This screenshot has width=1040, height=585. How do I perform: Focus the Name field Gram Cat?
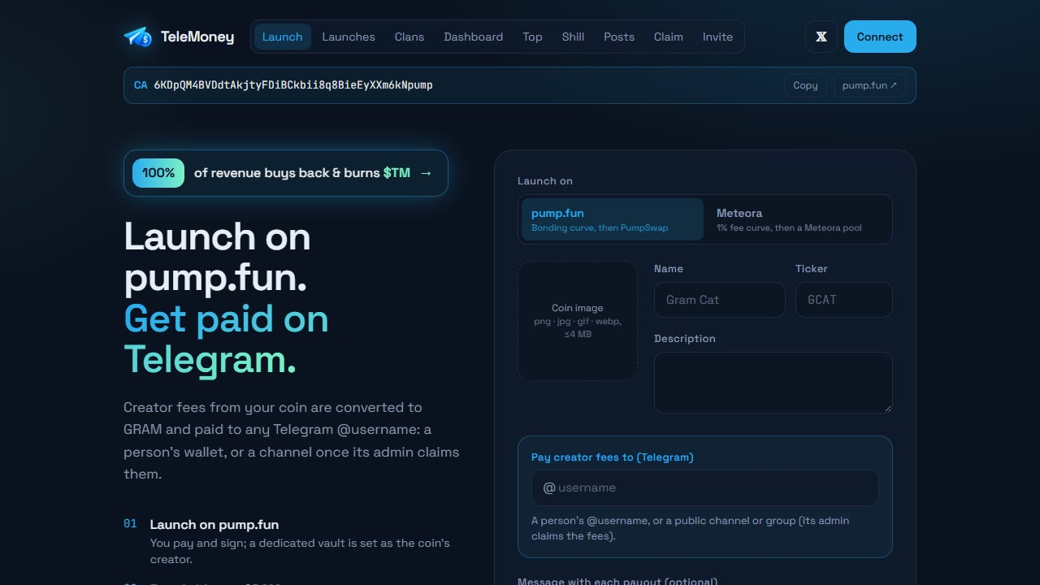coord(720,300)
